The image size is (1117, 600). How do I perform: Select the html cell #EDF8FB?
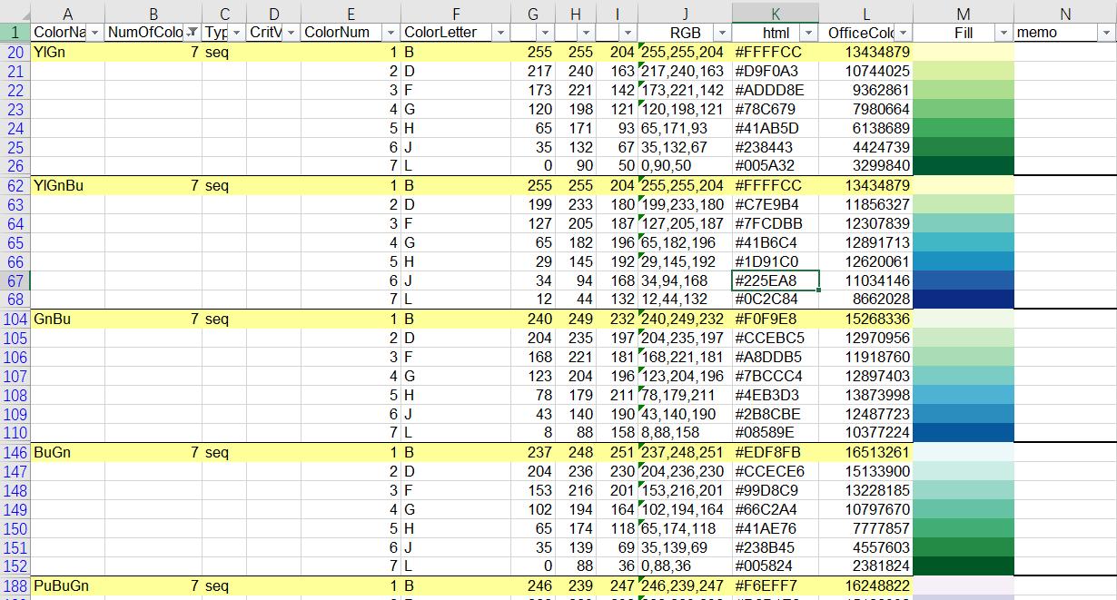776,452
